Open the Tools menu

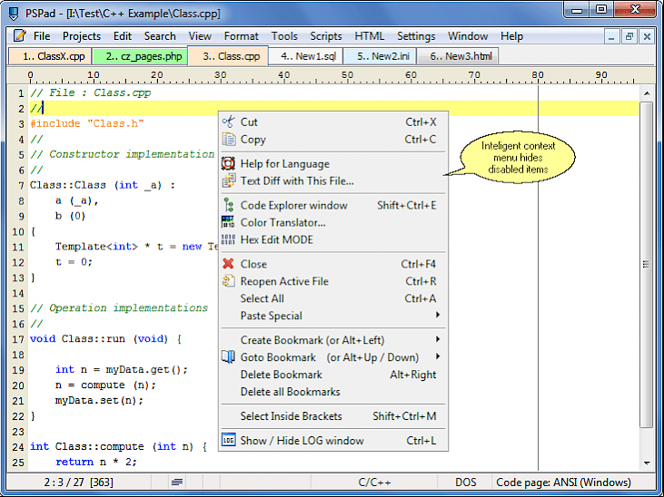point(284,36)
